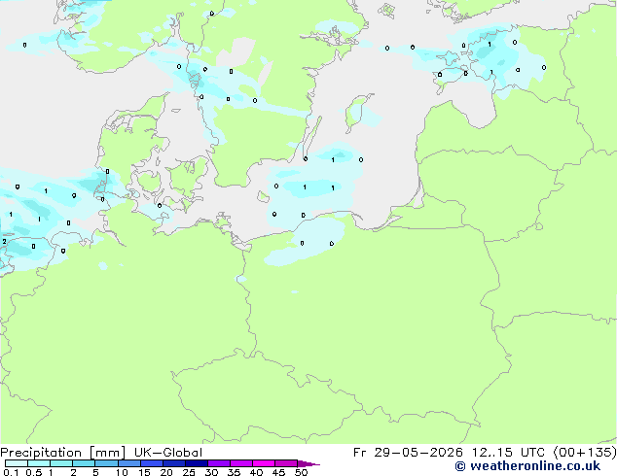Click the "Precipitation [mm]" title text
Screen dimensions: 617x476
click(x=62, y=453)
